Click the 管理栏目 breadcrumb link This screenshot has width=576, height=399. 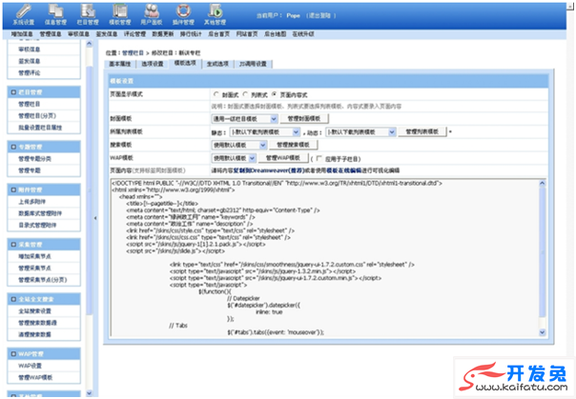click(x=133, y=52)
